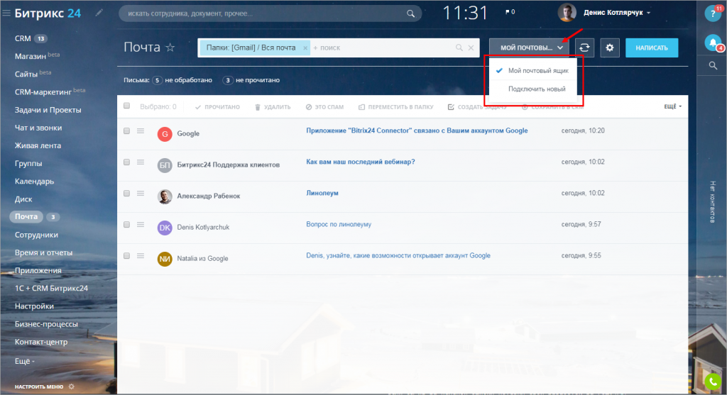
Task: Remove the Gmail folder filter tag
Action: click(305, 48)
